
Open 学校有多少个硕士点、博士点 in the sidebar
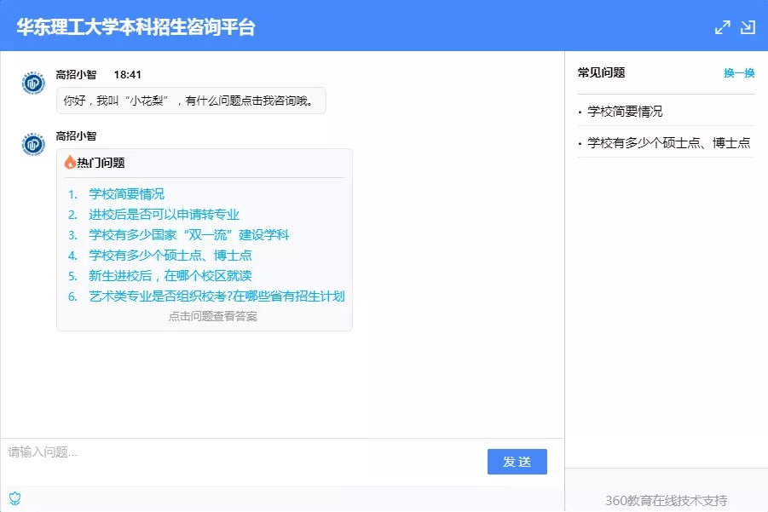point(668,143)
